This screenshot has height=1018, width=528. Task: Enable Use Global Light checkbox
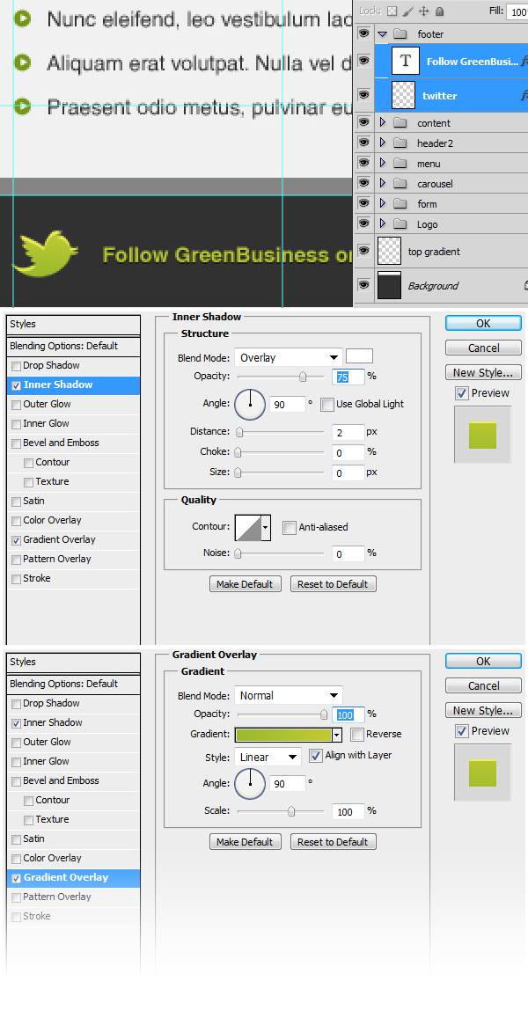coord(327,404)
